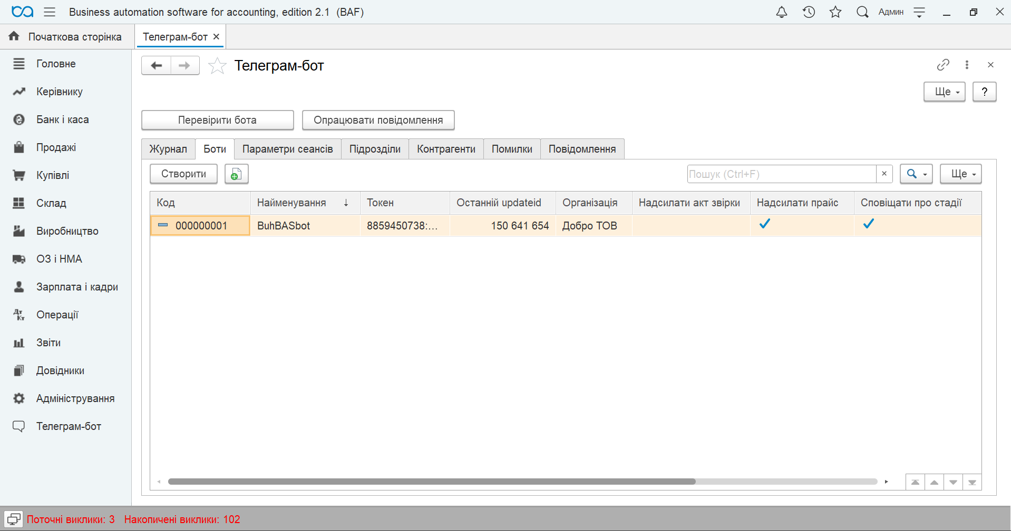Click the Створити button
1011x531 pixels.
pyautogui.click(x=183, y=174)
